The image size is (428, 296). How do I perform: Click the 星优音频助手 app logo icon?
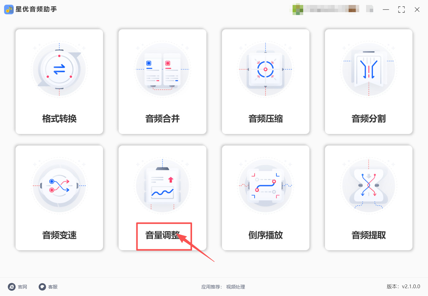click(9, 9)
